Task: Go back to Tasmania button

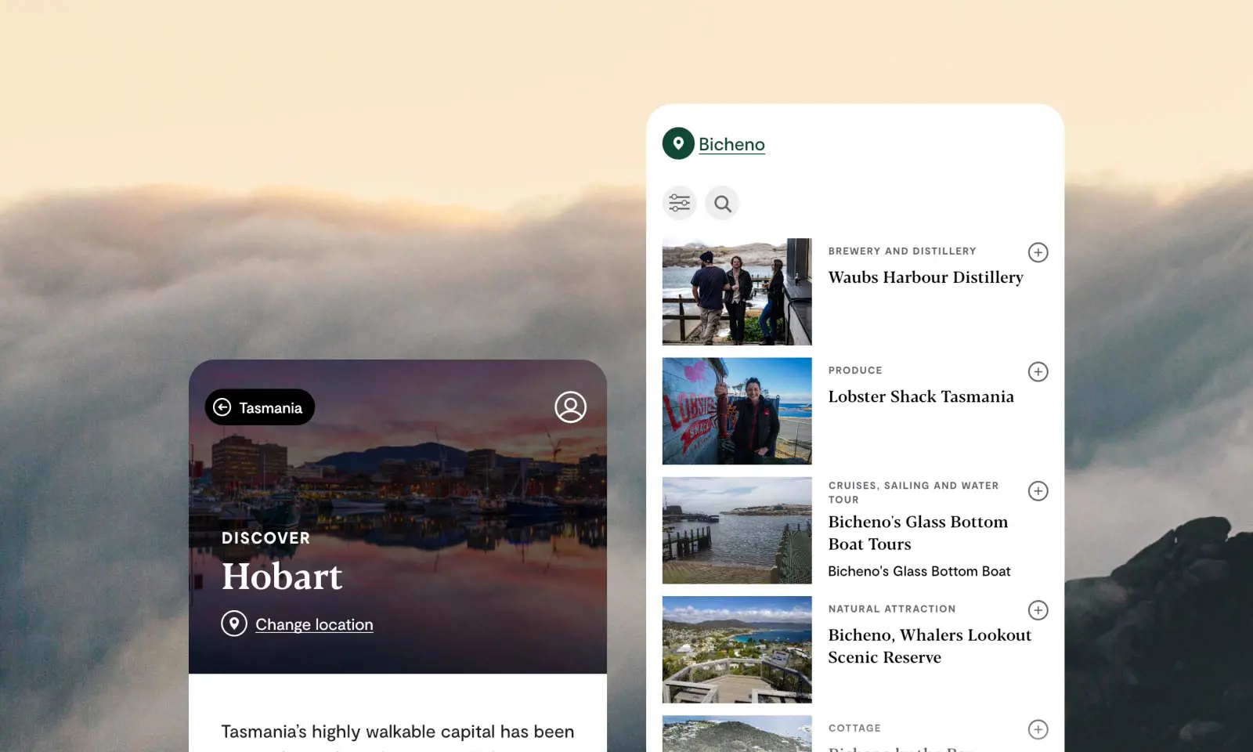Action: coord(260,407)
